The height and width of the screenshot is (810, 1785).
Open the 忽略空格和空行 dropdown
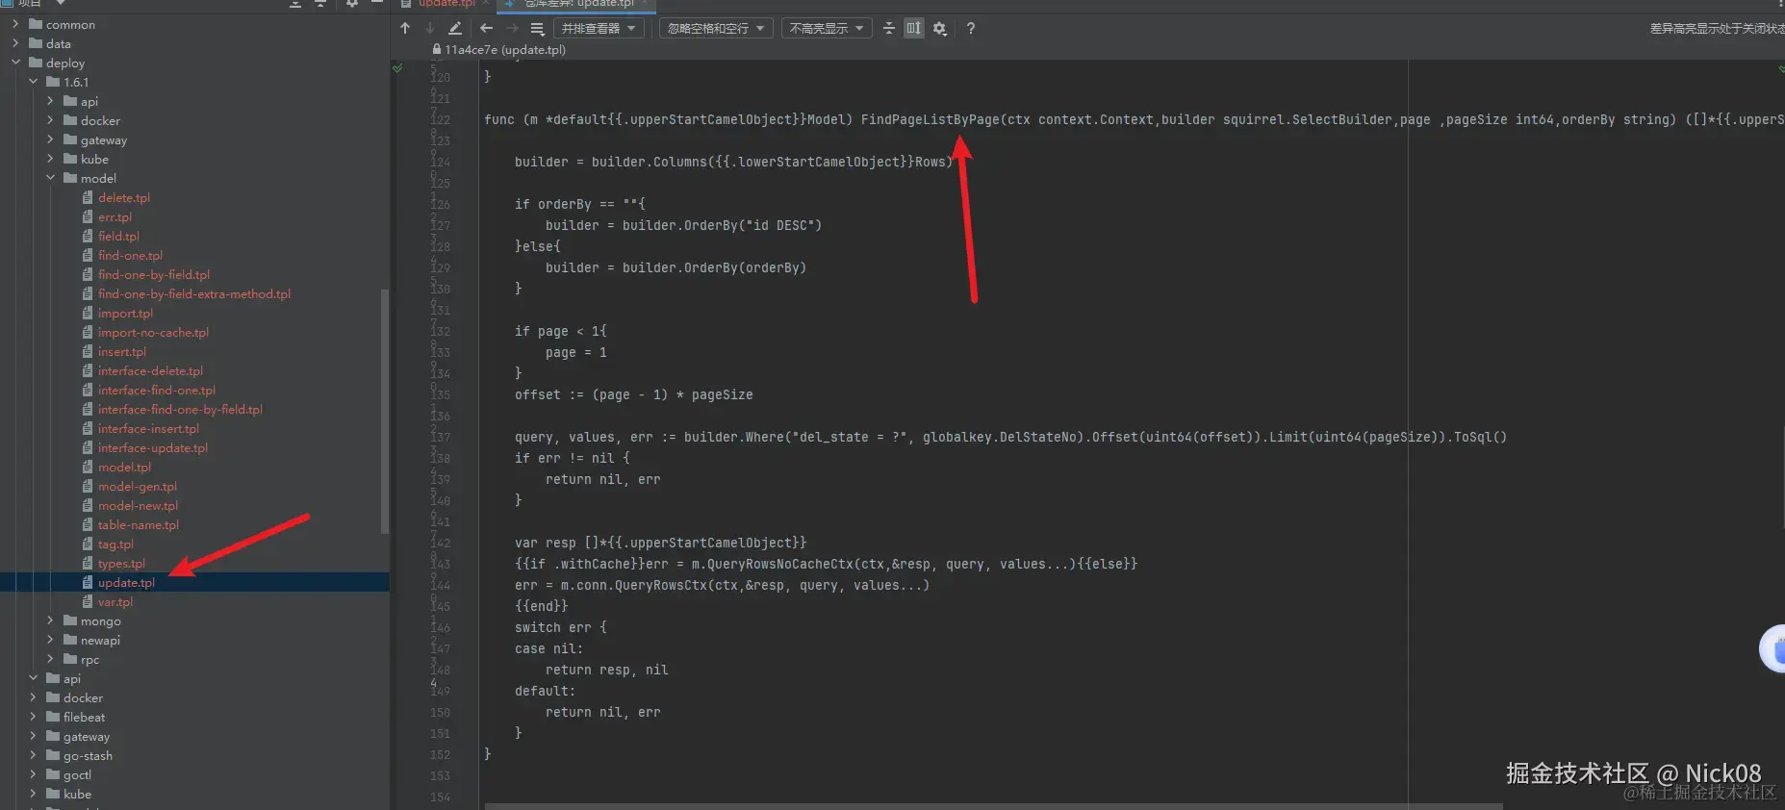(x=716, y=29)
